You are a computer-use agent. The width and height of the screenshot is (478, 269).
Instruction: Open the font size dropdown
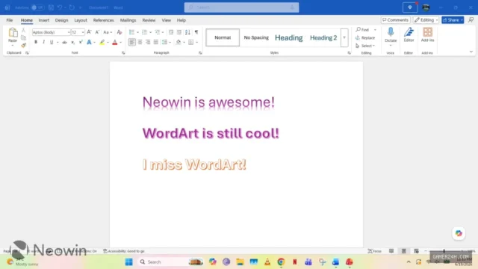coord(83,32)
